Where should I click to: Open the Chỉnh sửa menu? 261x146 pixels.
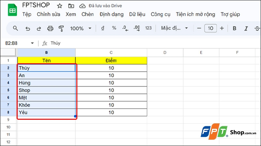tap(48, 14)
